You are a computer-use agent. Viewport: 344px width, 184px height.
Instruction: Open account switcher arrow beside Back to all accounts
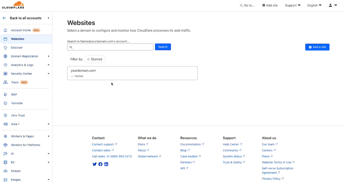click(48, 18)
